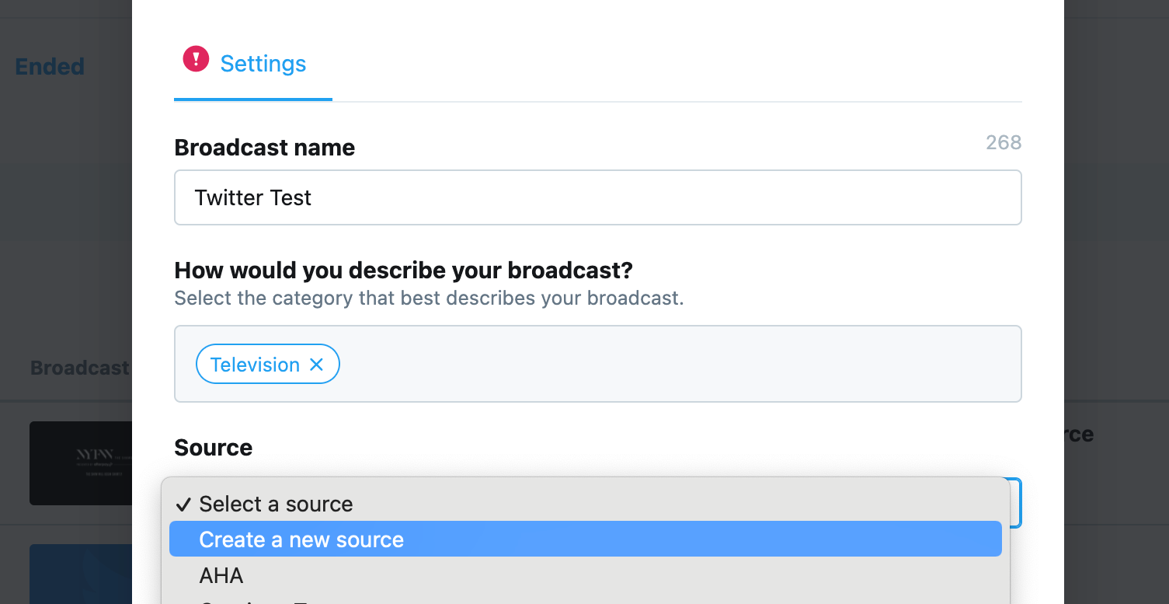Click the checkmark beside Select a source
Screen dimensions: 1169x604
(x=183, y=504)
